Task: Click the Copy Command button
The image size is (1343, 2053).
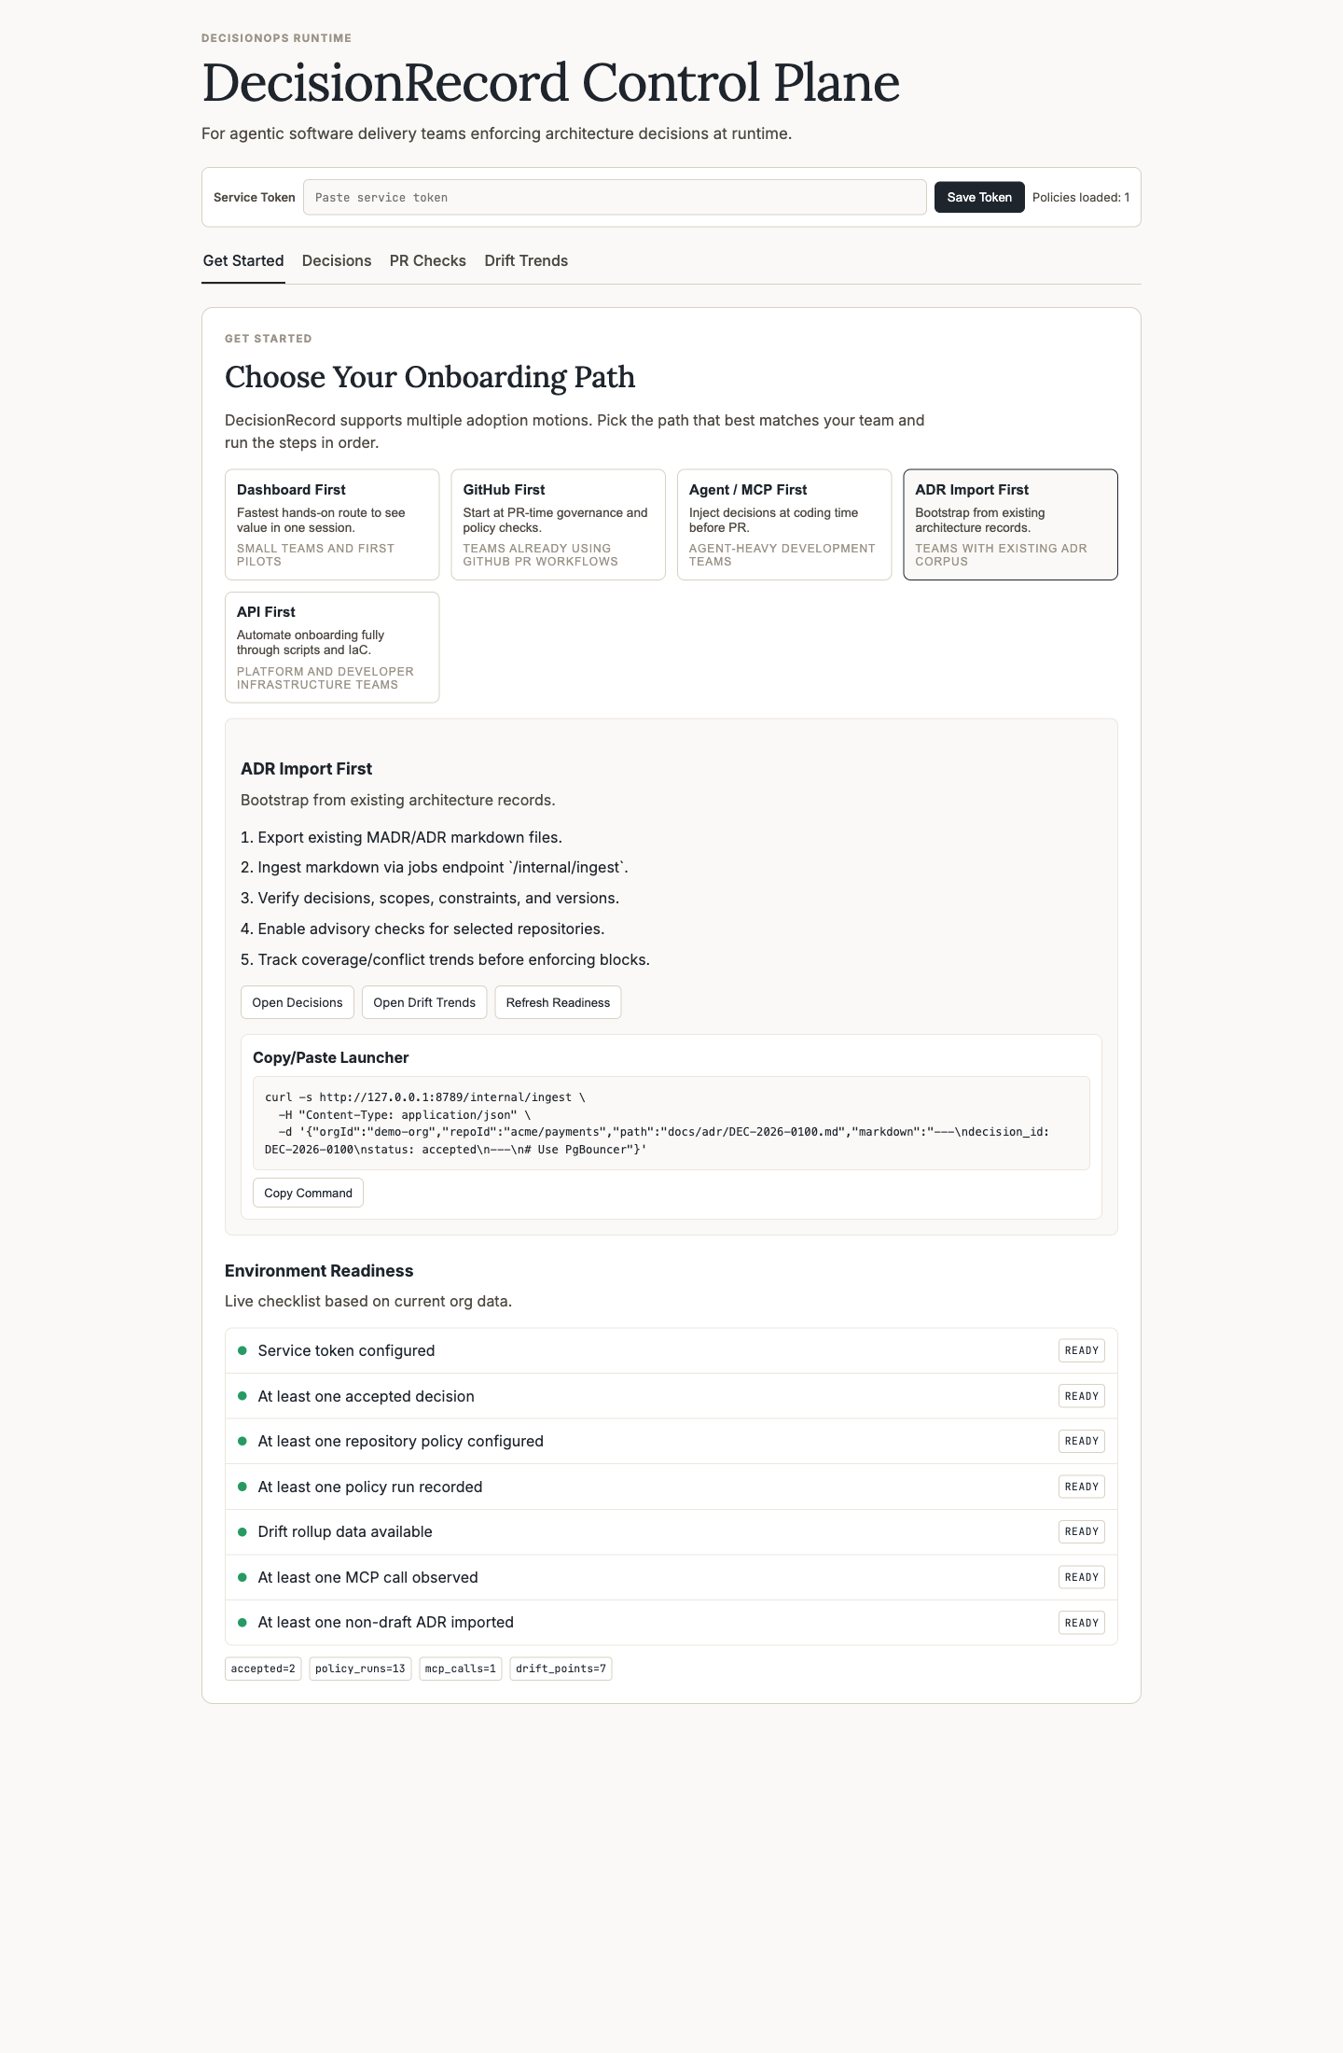Action: point(308,1193)
